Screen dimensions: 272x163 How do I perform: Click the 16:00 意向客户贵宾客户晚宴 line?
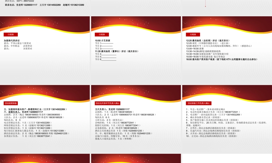pyautogui.click(x=222, y=59)
